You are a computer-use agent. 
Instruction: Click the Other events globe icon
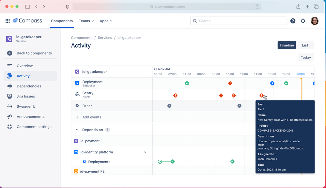tap(77, 106)
